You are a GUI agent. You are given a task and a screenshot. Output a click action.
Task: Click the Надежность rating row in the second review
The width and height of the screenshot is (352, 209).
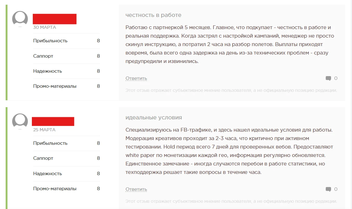[x=67, y=174]
